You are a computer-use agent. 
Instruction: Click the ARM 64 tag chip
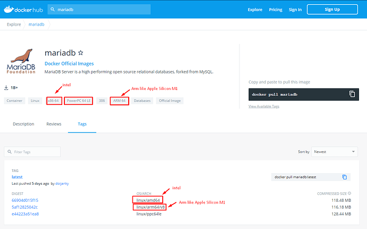(119, 101)
